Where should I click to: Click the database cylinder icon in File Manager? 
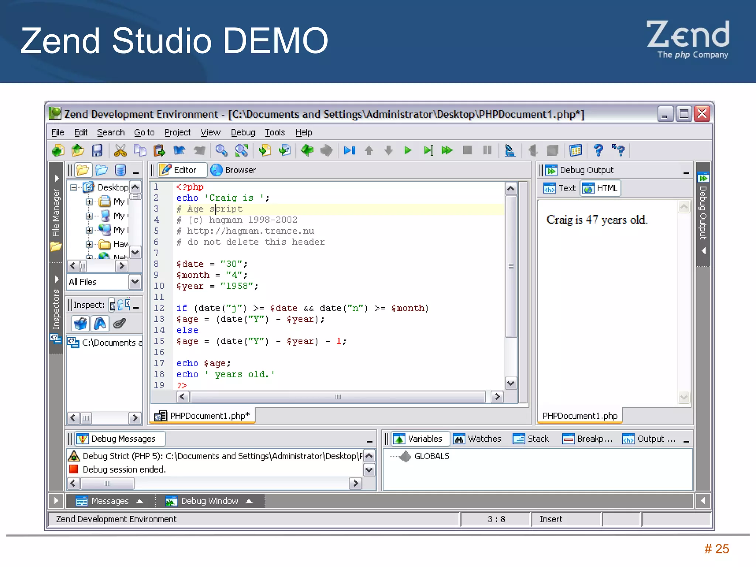(120, 171)
